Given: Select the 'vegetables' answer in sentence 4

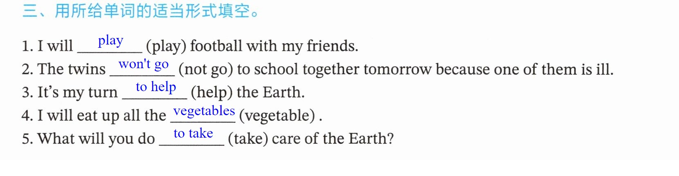Looking at the screenshot, I should coord(204,111).
